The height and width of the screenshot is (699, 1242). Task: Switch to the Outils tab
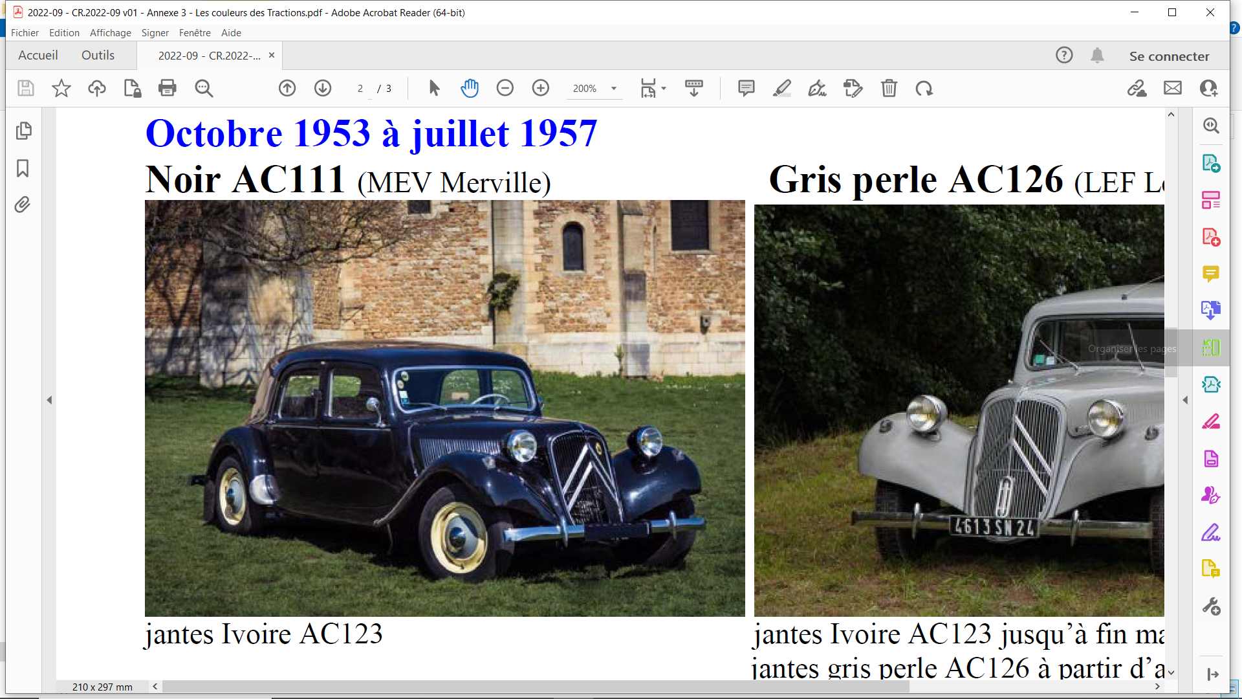(x=98, y=56)
